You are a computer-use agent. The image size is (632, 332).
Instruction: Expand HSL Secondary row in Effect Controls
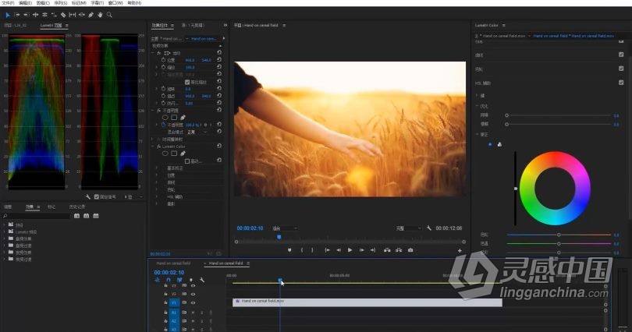157,197
